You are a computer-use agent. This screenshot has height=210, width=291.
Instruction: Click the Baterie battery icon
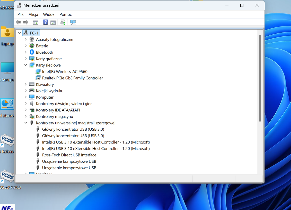(x=32, y=46)
